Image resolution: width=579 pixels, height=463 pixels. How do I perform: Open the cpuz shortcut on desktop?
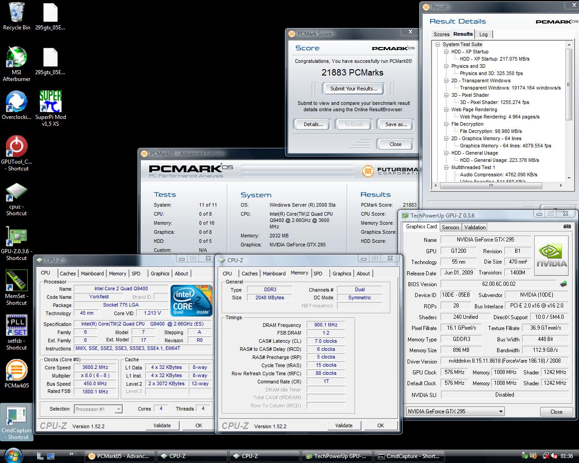point(17,199)
